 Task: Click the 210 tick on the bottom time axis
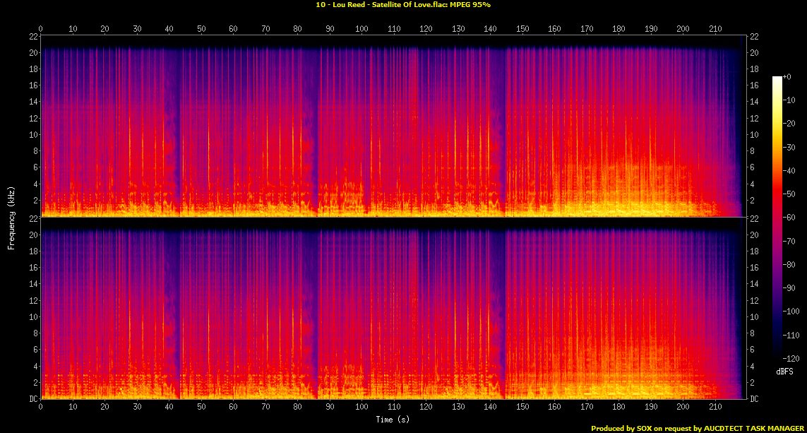(715, 408)
